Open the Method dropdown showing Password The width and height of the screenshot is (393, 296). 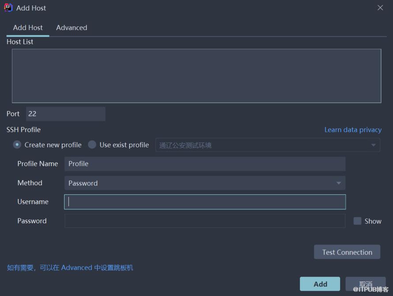(205, 183)
